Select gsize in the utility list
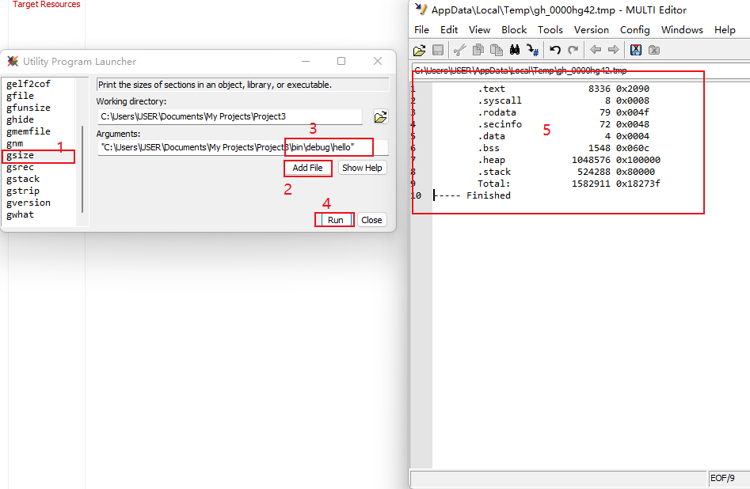Image resolution: width=750 pixels, height=489 pixels. [x=21, y=156]
